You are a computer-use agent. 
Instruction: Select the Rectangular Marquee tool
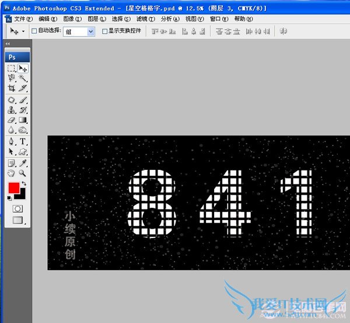pyautogui.click(x=11, y=68)
